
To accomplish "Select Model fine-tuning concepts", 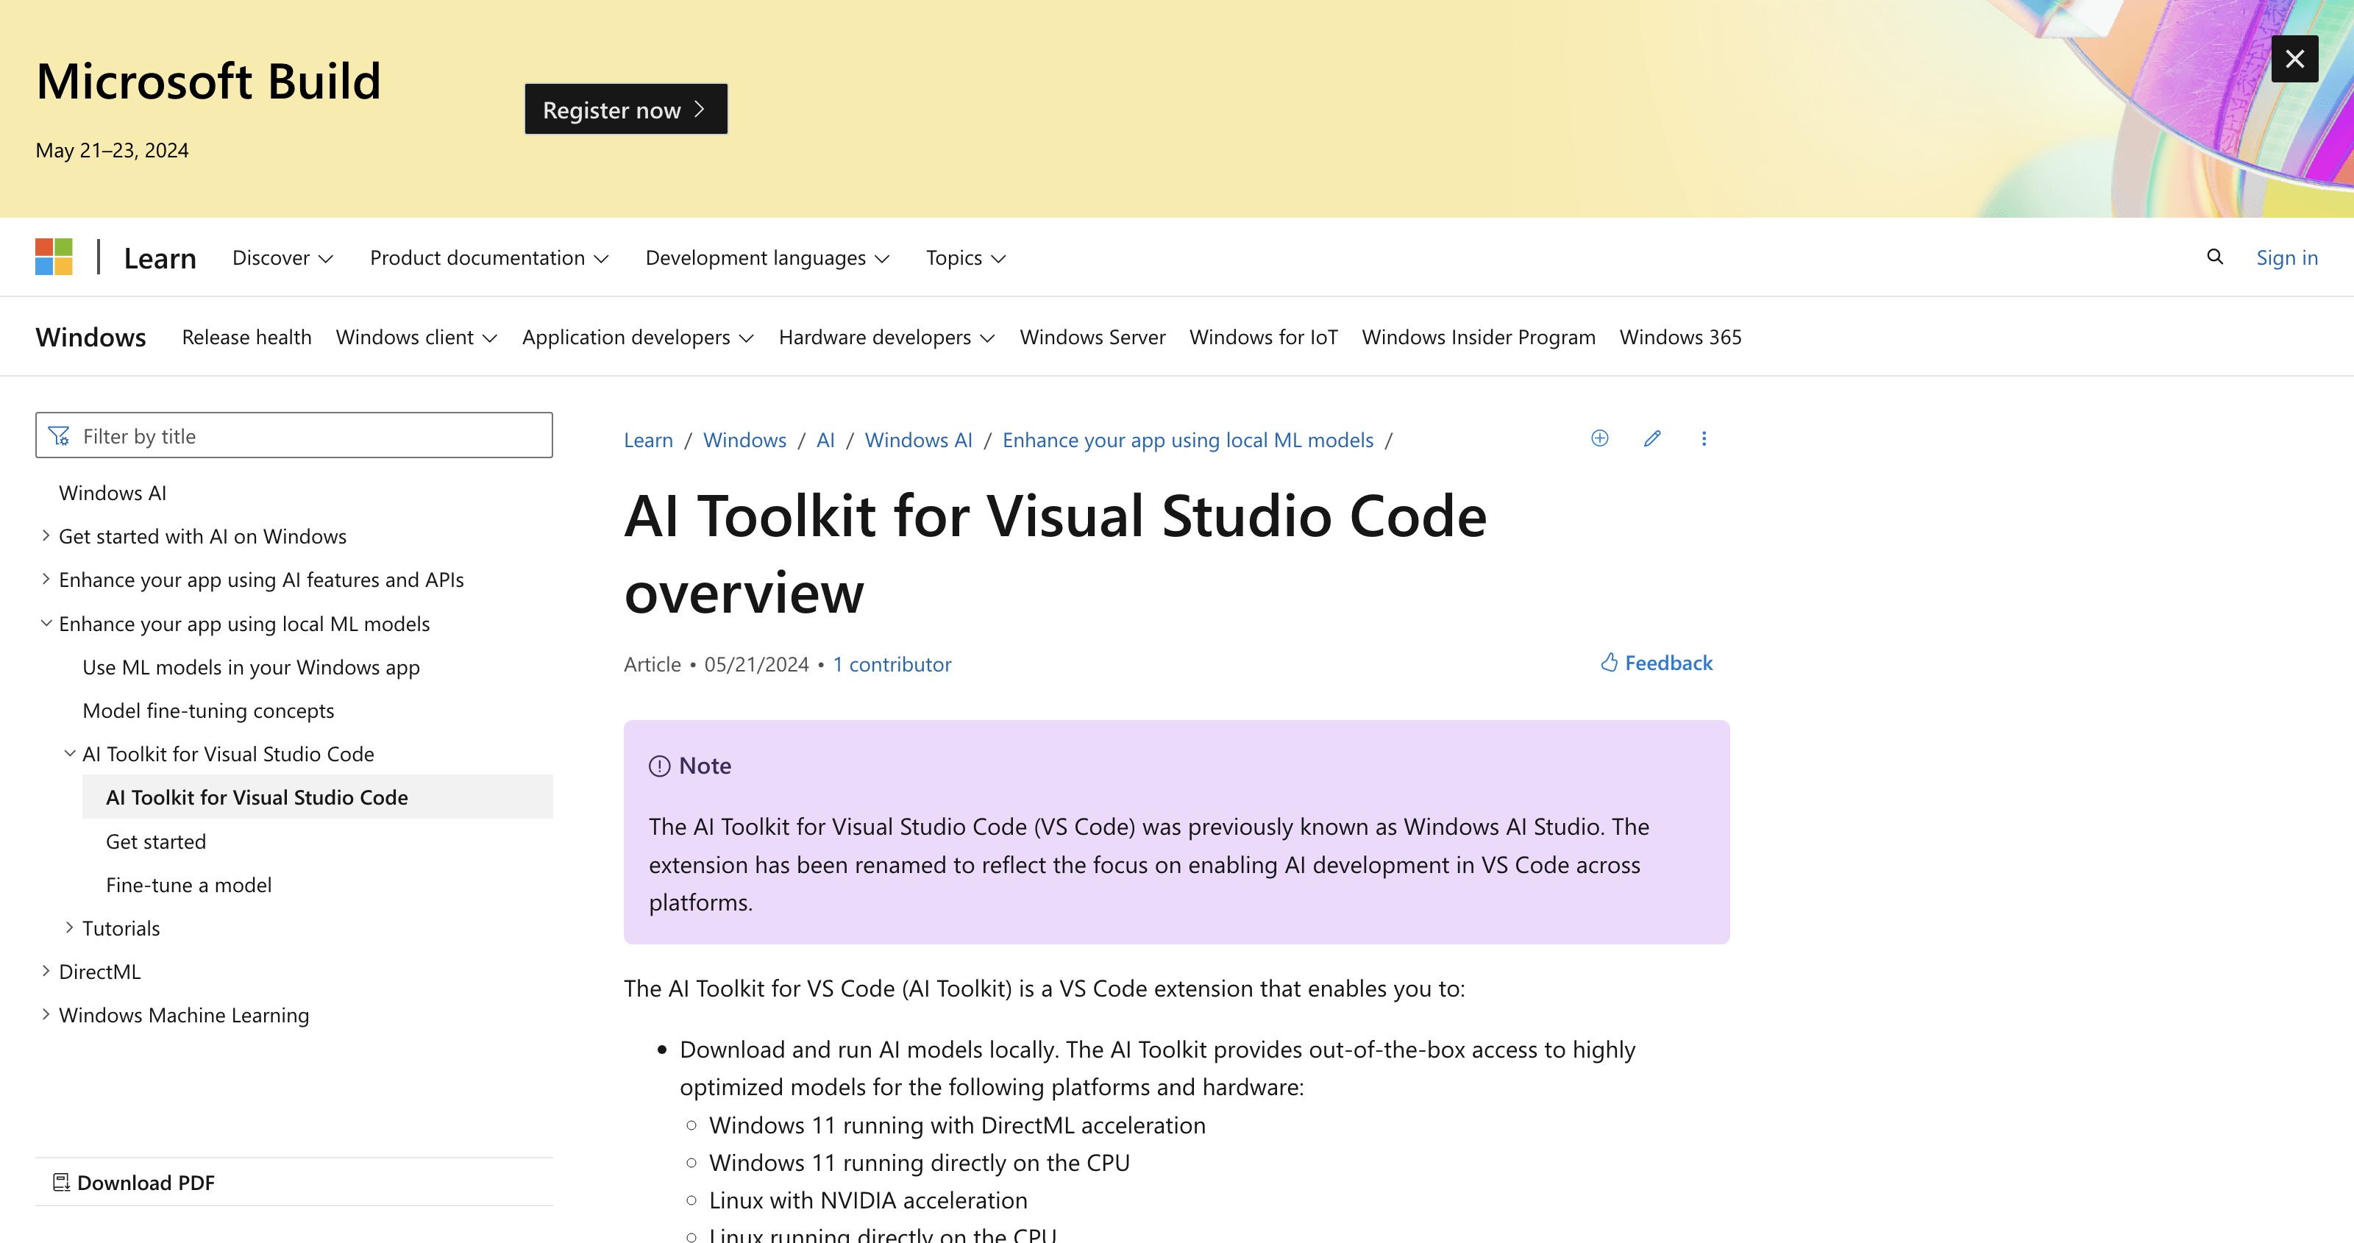I will pos(208,710).
